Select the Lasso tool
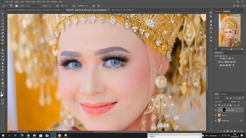This screenshot has width=246, height=138. tap(3, 20)
